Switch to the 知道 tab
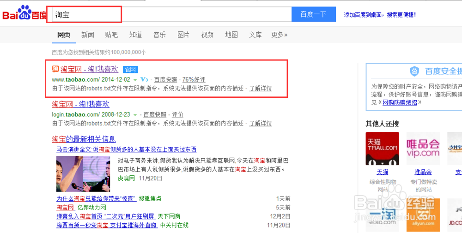 coord(135,35)
